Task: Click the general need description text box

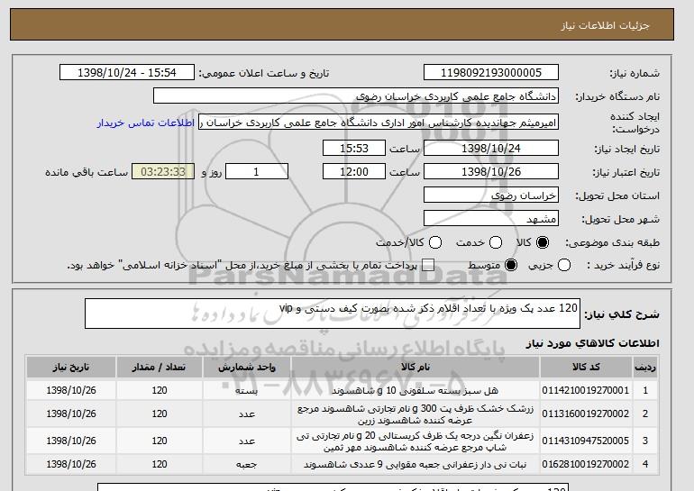Action: point(333,314)
